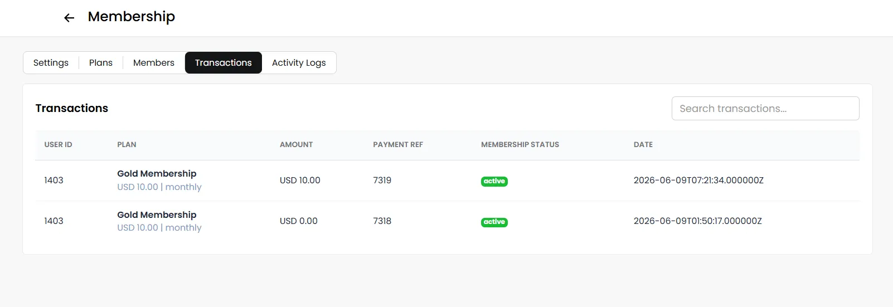Screen dimensions: 893x307
Task: Go to the Members tab
Action: click(154, 62)
